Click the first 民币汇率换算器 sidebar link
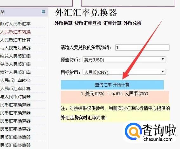Viewport: 180px width, 149px height. pyautogui.click(x=15, y=105)
